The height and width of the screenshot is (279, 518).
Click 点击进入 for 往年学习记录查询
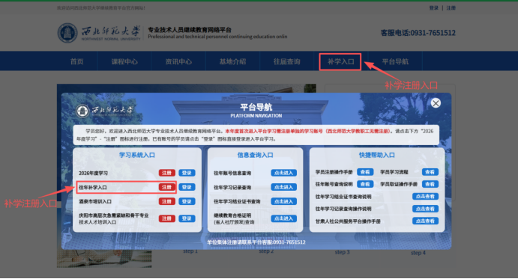[x=284, y=187]
